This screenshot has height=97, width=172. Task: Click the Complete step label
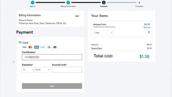[139, 6]
